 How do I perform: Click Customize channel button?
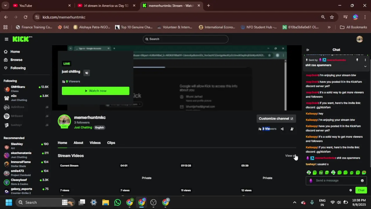coord(276,118)
